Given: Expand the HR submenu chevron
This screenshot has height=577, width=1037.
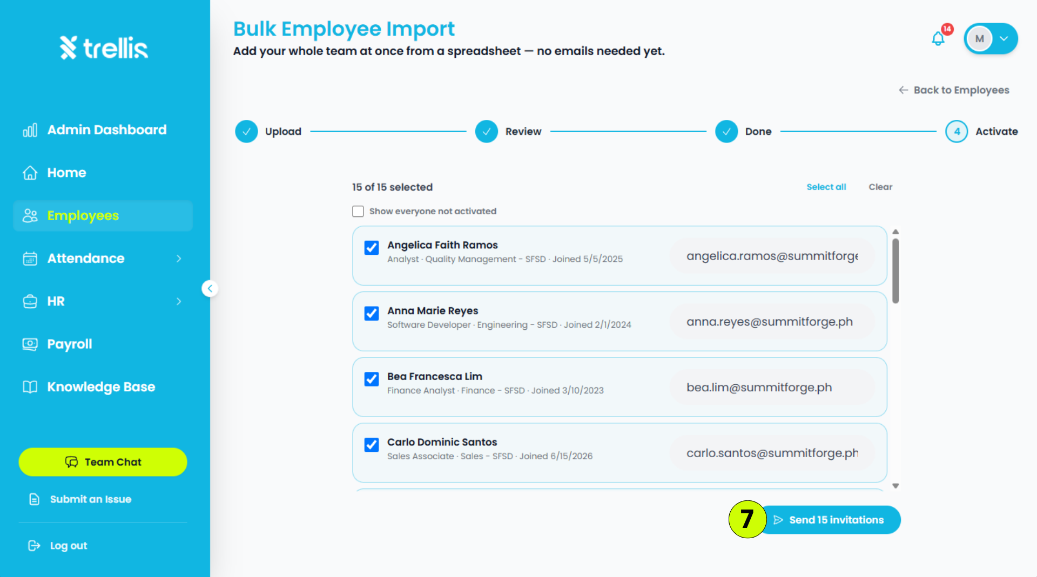Looking at the screenshot, I should coord(179,301).
